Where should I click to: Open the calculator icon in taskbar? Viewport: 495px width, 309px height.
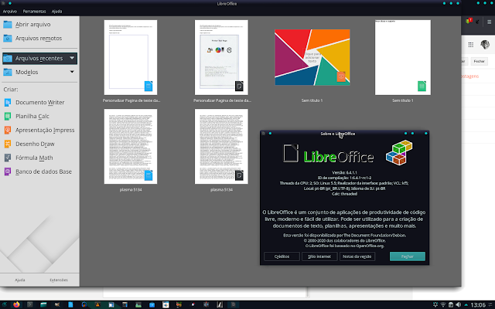point(125,304)
